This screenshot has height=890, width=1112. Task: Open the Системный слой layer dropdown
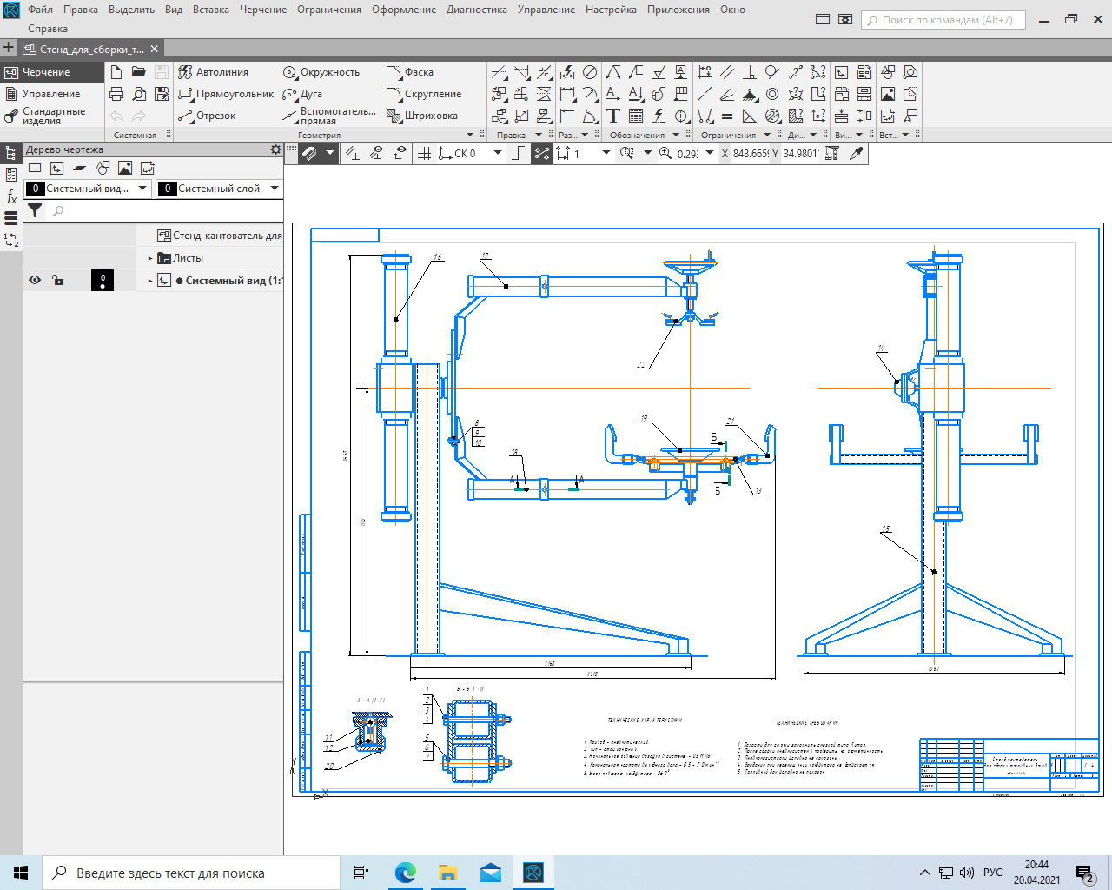click(x=275, y=188)
